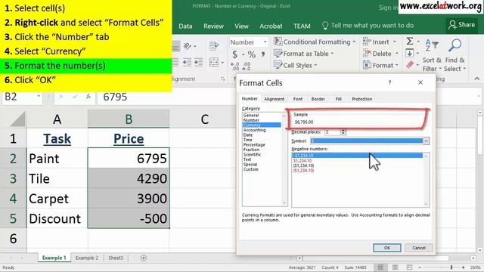The width and height of the screenshot is (484, 272).
Task: Open the Sheet3 sheet tab
Action: [116, 258]
